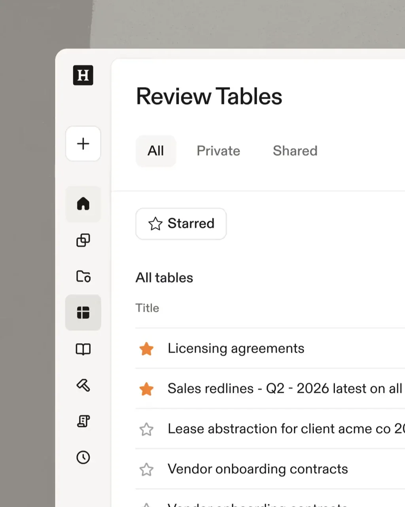Switch to the All tab
This screenshot has height=507, width=405.
[x=156, y=151]
